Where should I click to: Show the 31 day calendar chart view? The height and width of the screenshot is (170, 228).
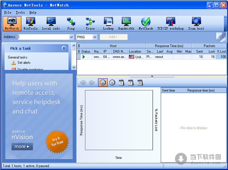click(140, 83)
